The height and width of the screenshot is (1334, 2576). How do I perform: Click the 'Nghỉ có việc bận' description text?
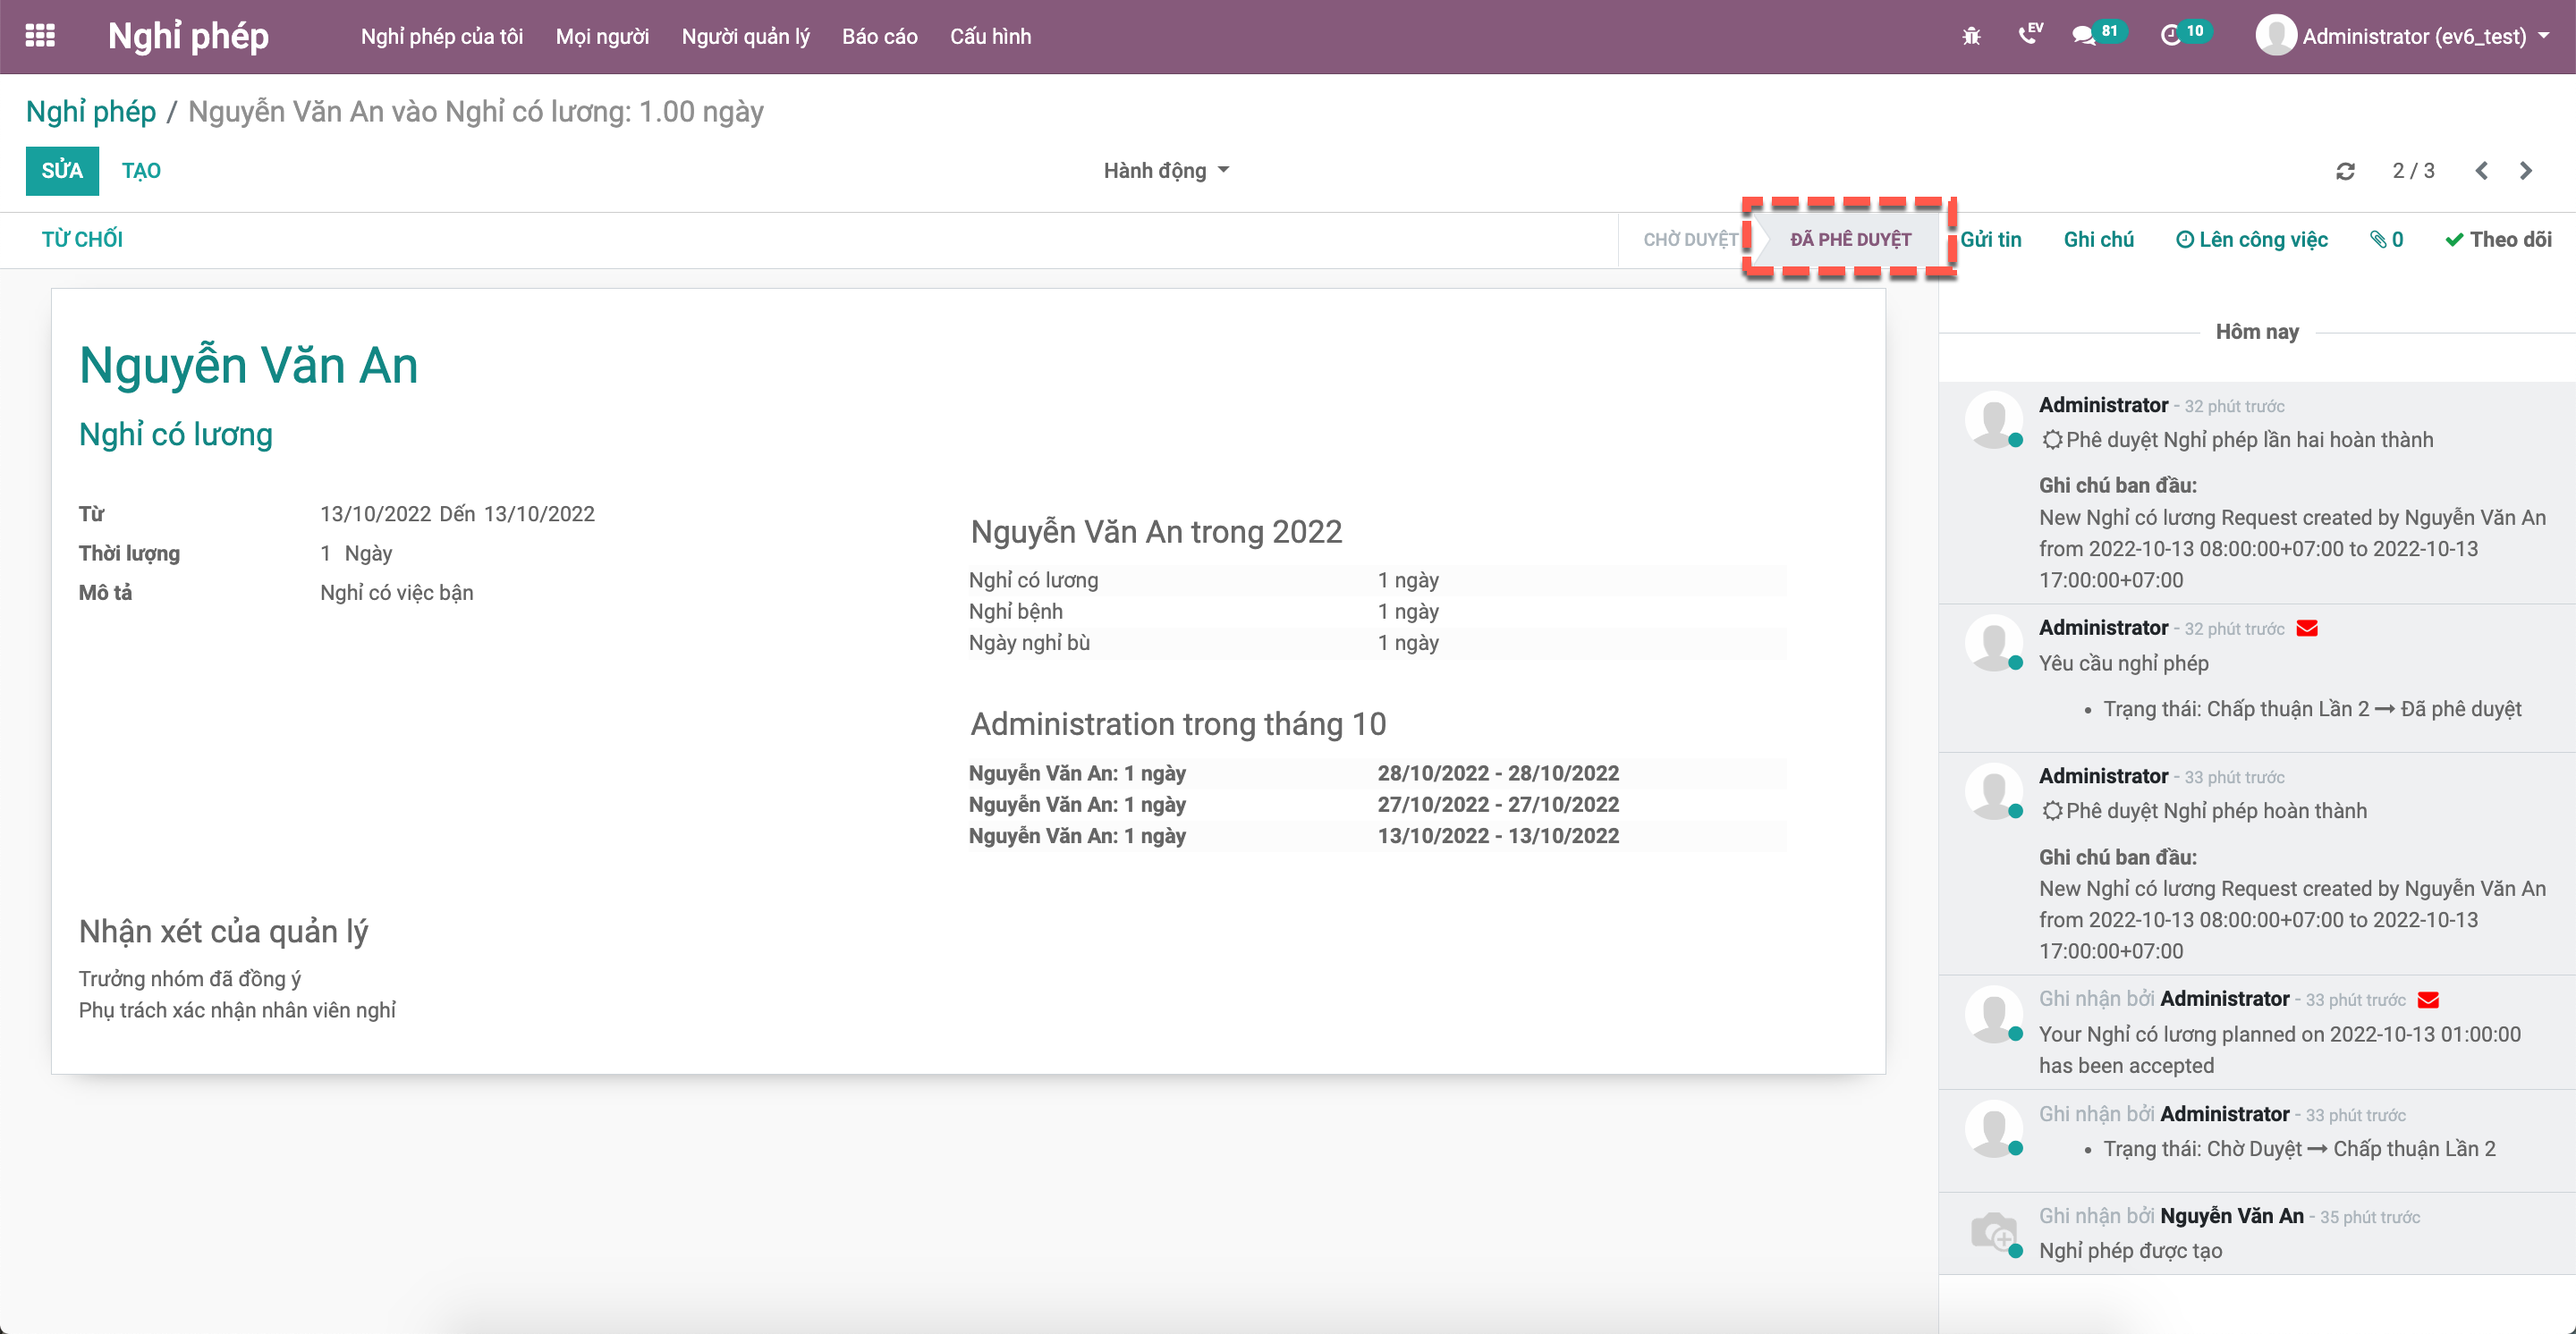(x=396, y=593)
